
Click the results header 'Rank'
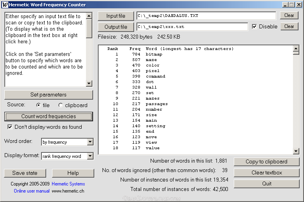(x=113, y=49)
